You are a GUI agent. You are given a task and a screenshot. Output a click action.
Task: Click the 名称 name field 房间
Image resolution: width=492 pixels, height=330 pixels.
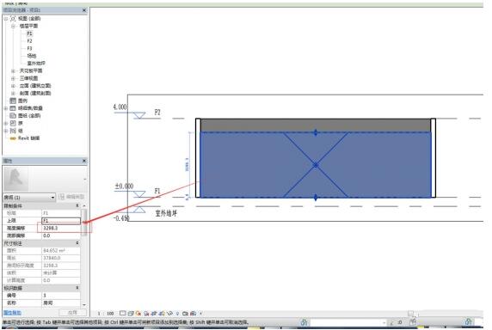pos(61,303)
